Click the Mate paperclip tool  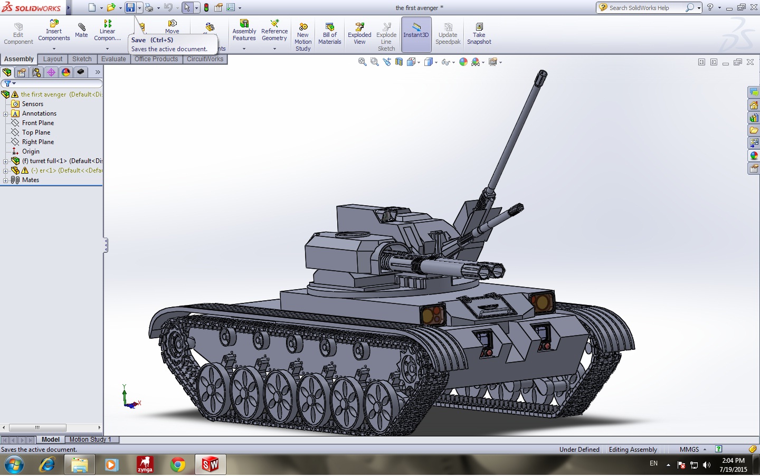point(81,30)
